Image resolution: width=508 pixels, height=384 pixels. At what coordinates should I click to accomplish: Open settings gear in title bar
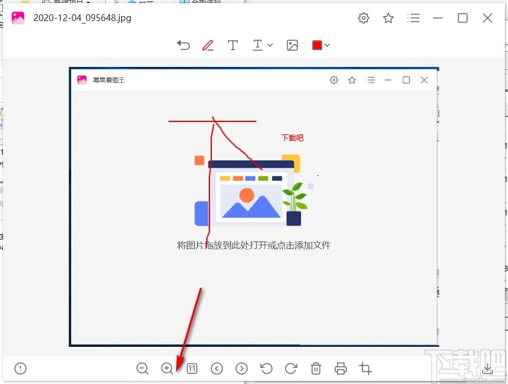click(x=364, y=18)
